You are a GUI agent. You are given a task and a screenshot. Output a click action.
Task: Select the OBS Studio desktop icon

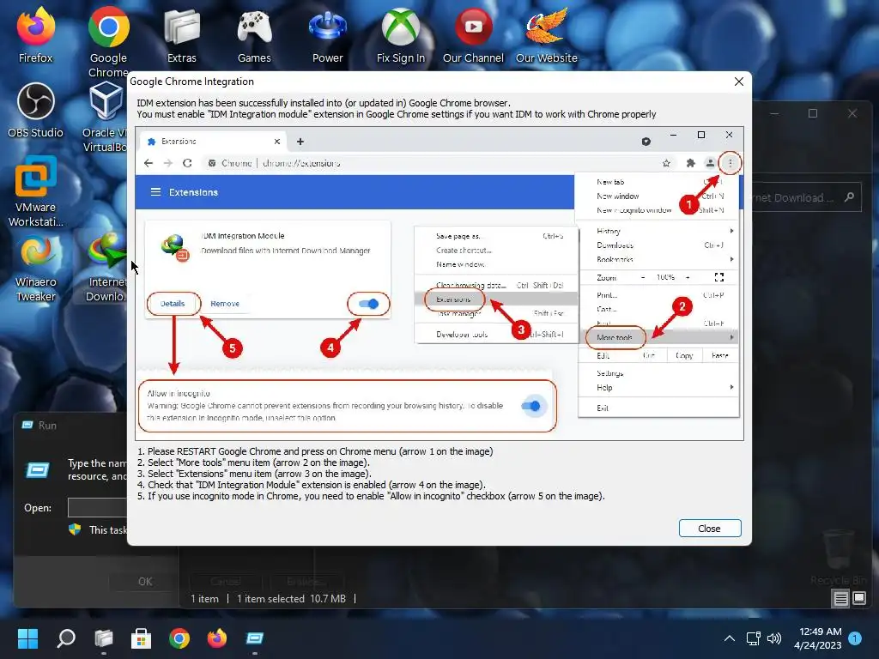(x=35, y=110)
